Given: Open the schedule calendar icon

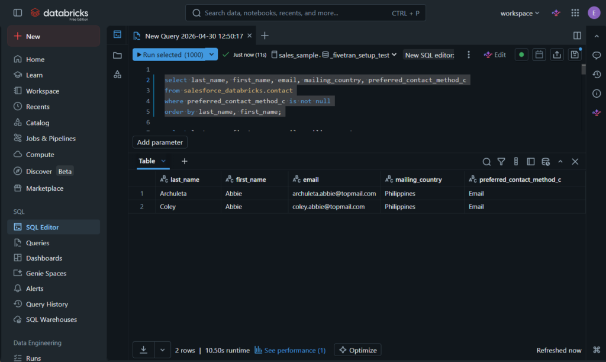Looking at the screenshot, I should (539, 55).
